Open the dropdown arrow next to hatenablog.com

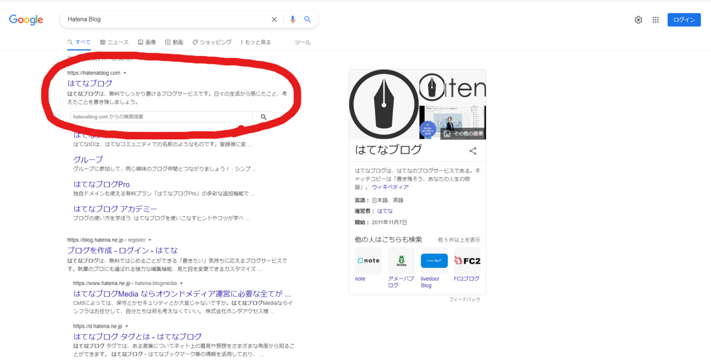point(125,72)
